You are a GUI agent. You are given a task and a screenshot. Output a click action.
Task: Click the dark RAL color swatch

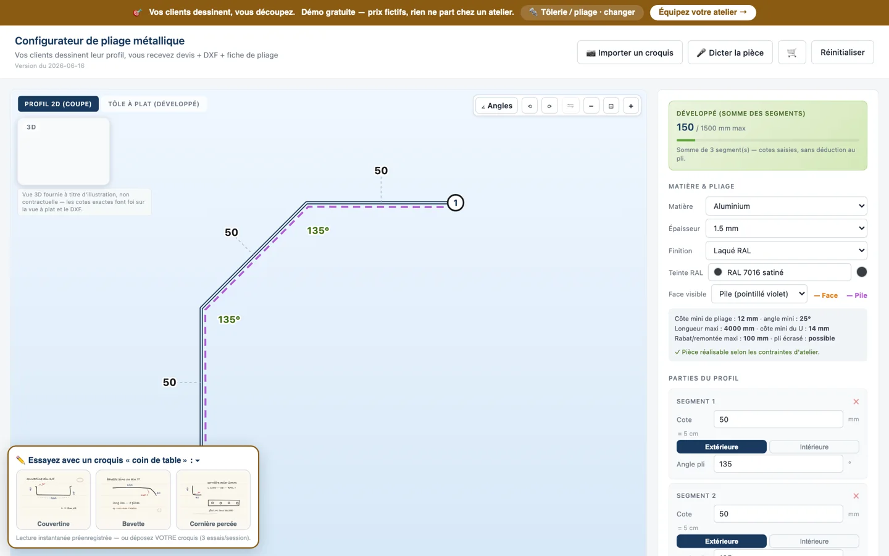(x=862, y=272)
